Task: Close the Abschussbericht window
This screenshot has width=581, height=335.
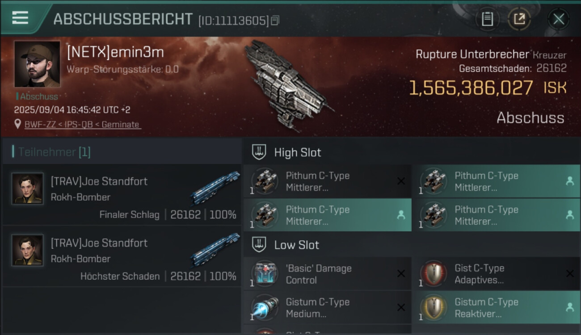Action: pos(559,19)
